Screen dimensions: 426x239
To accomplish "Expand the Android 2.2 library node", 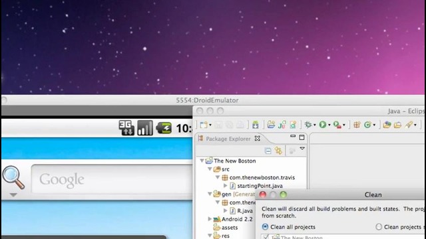I will point(210,219).
